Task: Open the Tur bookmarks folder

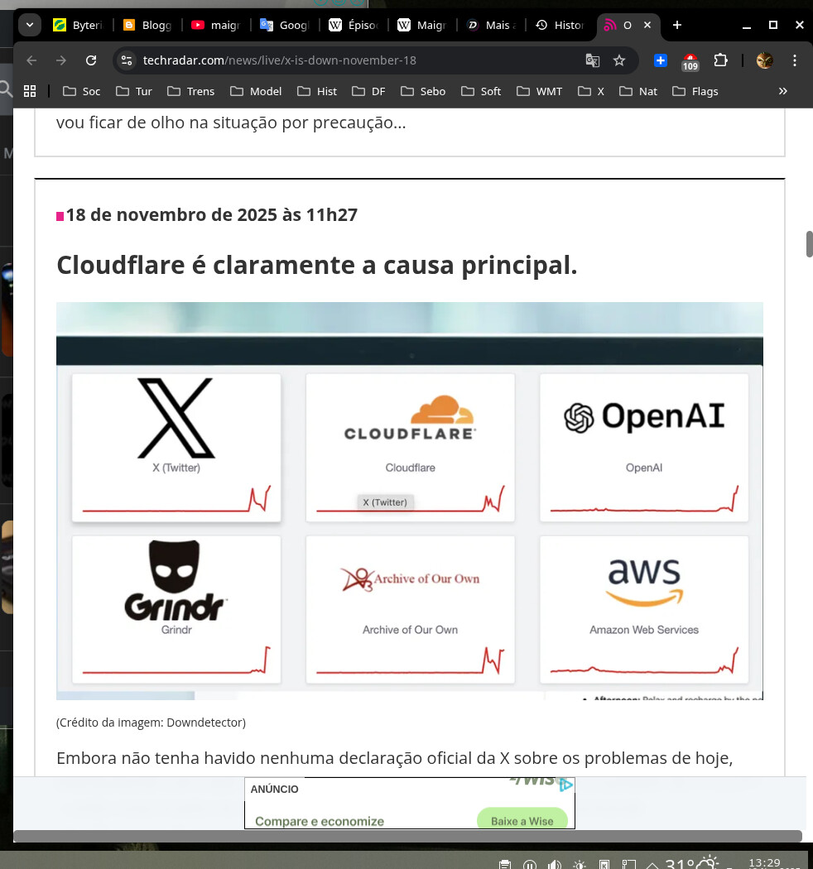Action: click(x=134, y=91)
